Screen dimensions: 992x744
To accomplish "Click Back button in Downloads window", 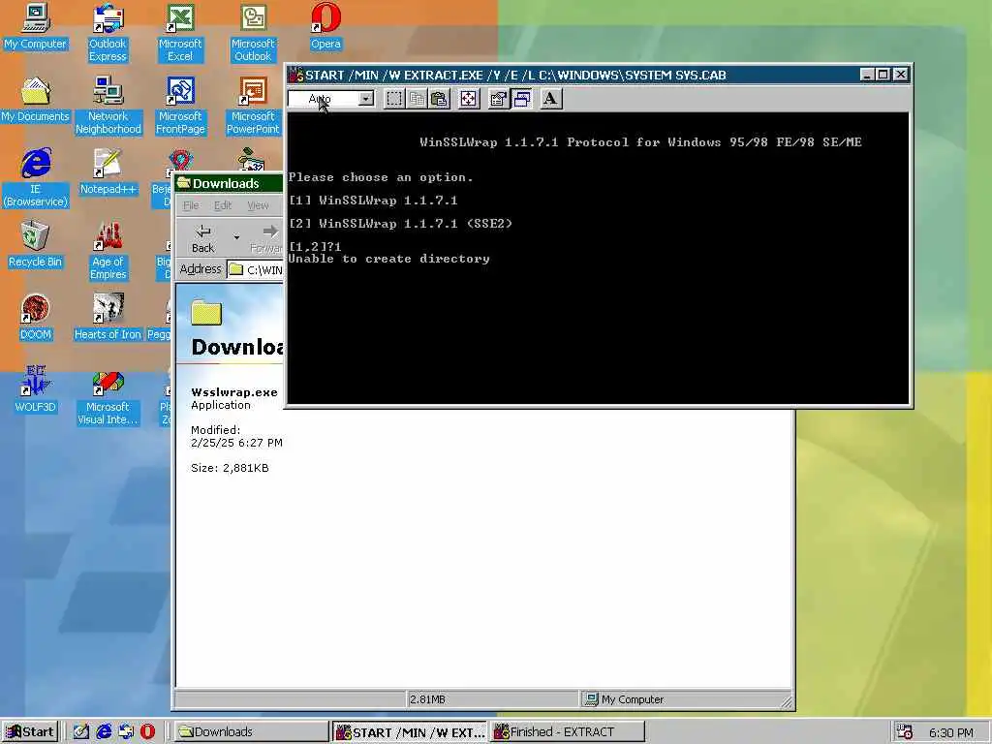I will pos(203,238).
